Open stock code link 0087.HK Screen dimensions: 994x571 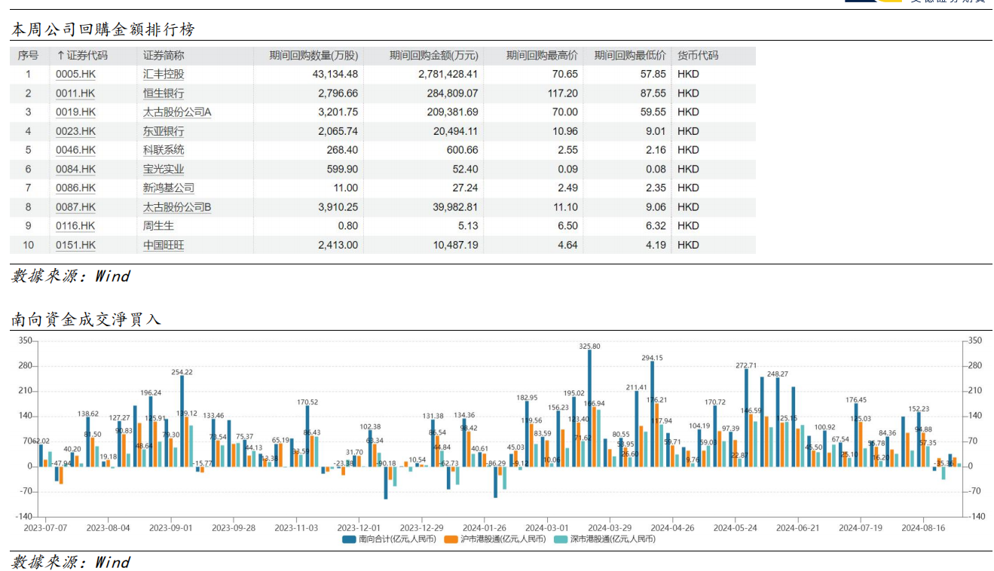[76, 207]
